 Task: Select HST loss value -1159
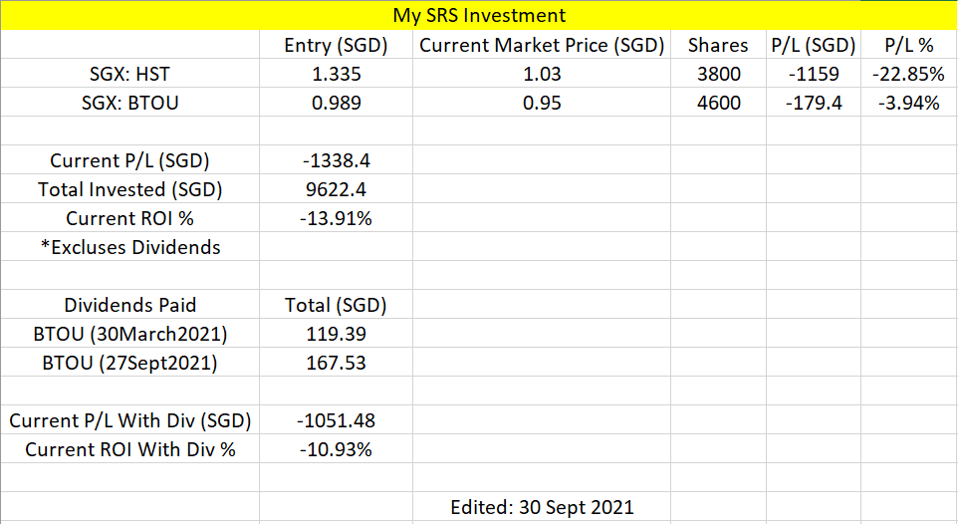[x=814, y=74]
